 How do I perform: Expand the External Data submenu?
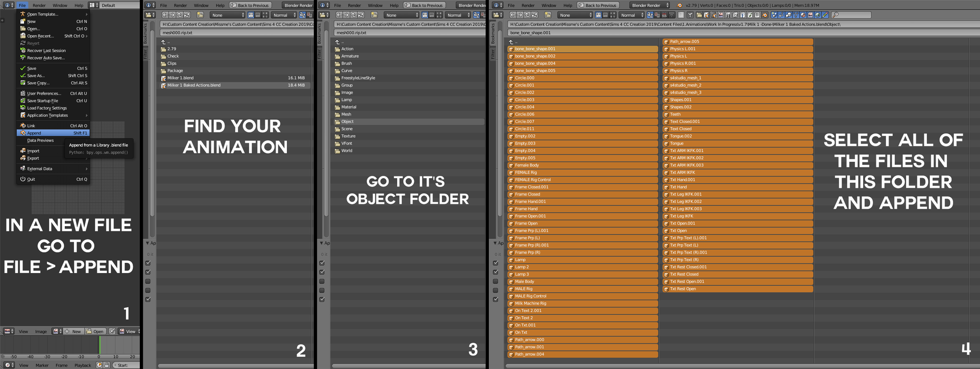[x=53, y=168]
